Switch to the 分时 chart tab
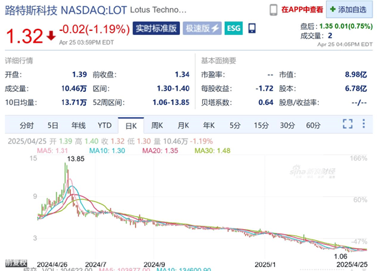Screen dimensions: 378x271 [27, 126]
